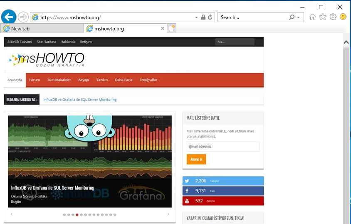Click the site Ara... search field
Viewport: 351px width, 224px height.
pyautogui.click(x=235, y=42)
